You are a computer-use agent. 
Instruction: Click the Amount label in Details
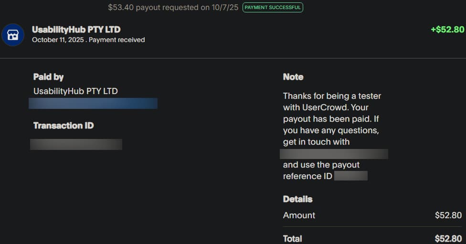click(x=299, y=215)
